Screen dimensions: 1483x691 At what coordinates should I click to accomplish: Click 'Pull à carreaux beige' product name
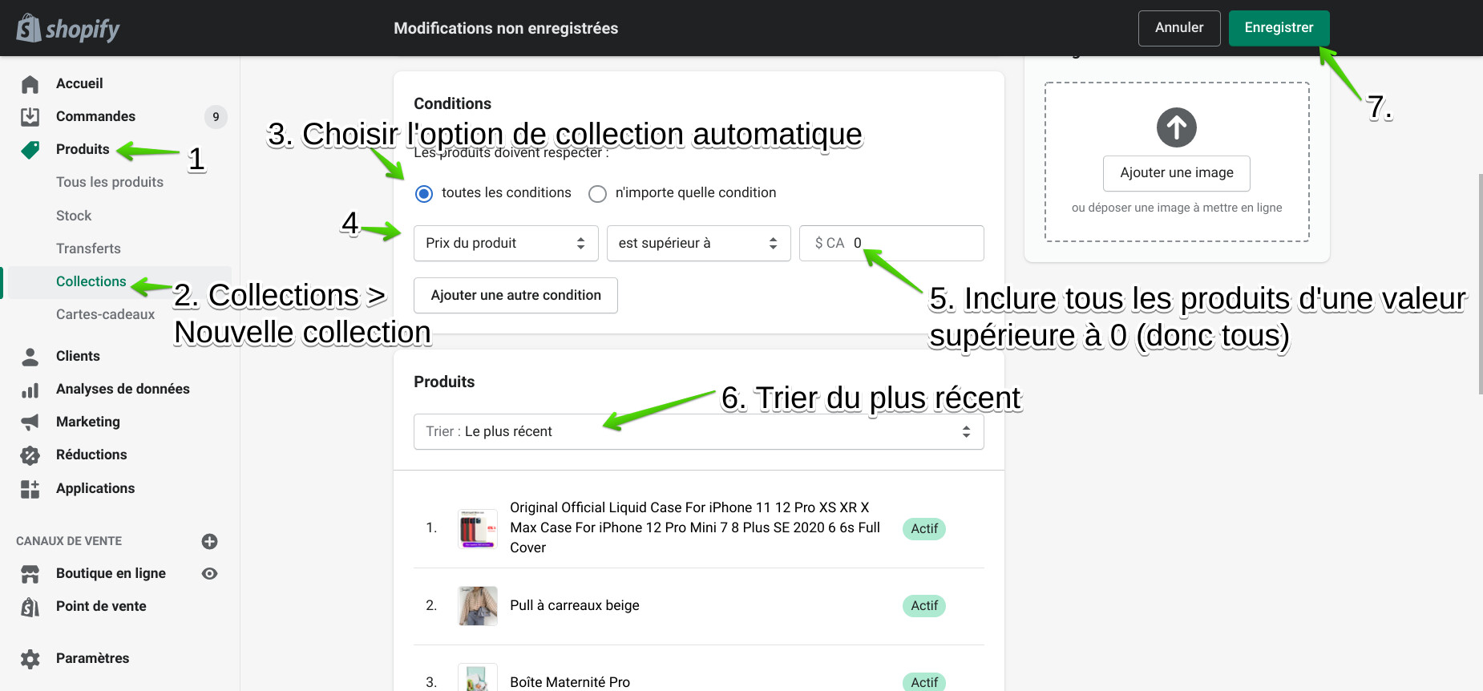[x=575, y=605]
